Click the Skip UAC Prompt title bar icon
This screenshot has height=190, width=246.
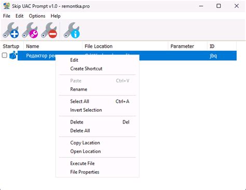(7, 6)
